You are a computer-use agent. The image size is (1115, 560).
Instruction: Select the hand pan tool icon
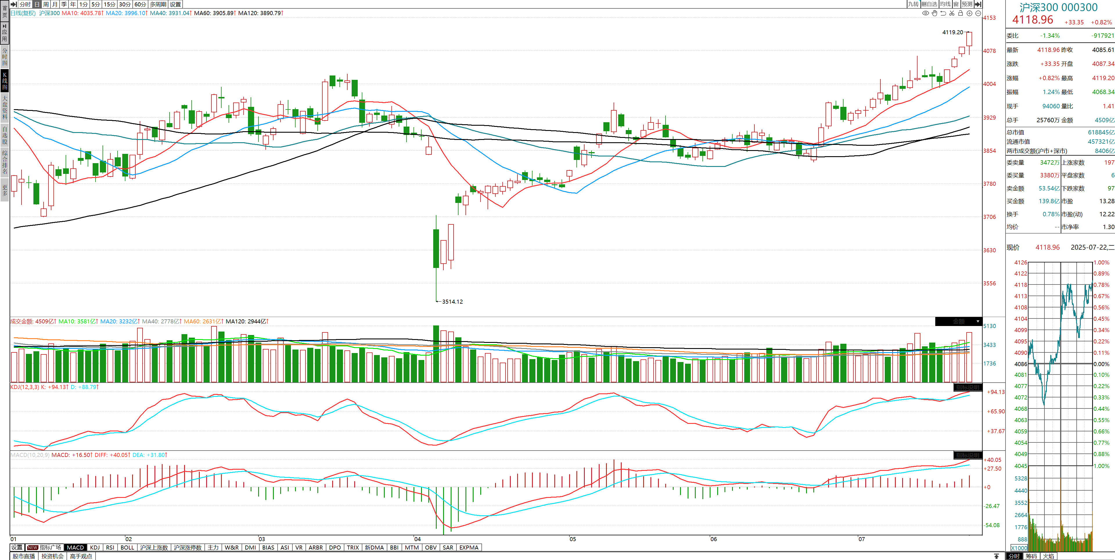(x=934, y=13)
